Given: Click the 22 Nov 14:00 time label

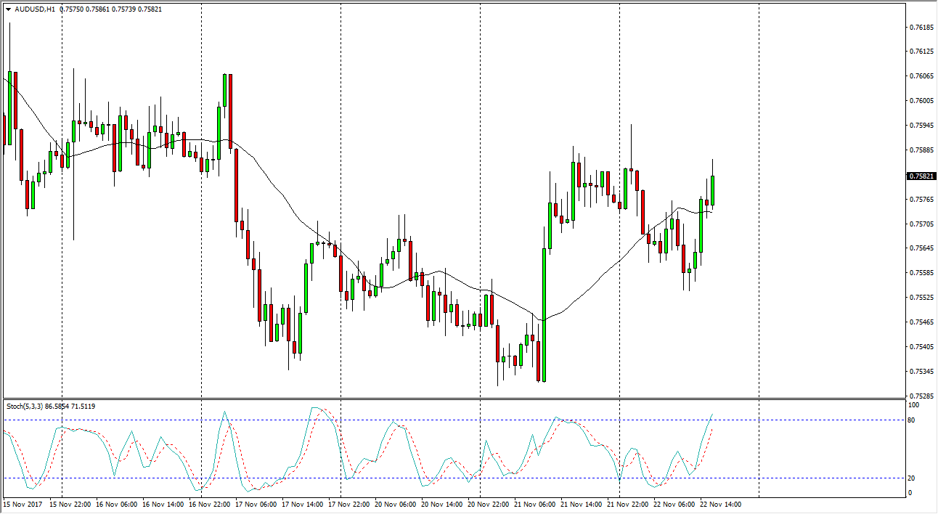Looking at the screenshot, I should pyautogui.click(x=720, y=504).
